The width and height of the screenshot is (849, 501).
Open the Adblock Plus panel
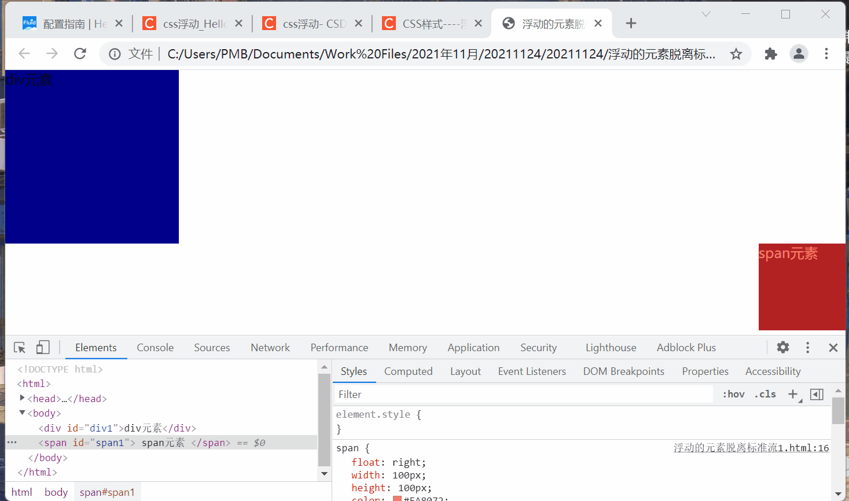pos(686,348)
